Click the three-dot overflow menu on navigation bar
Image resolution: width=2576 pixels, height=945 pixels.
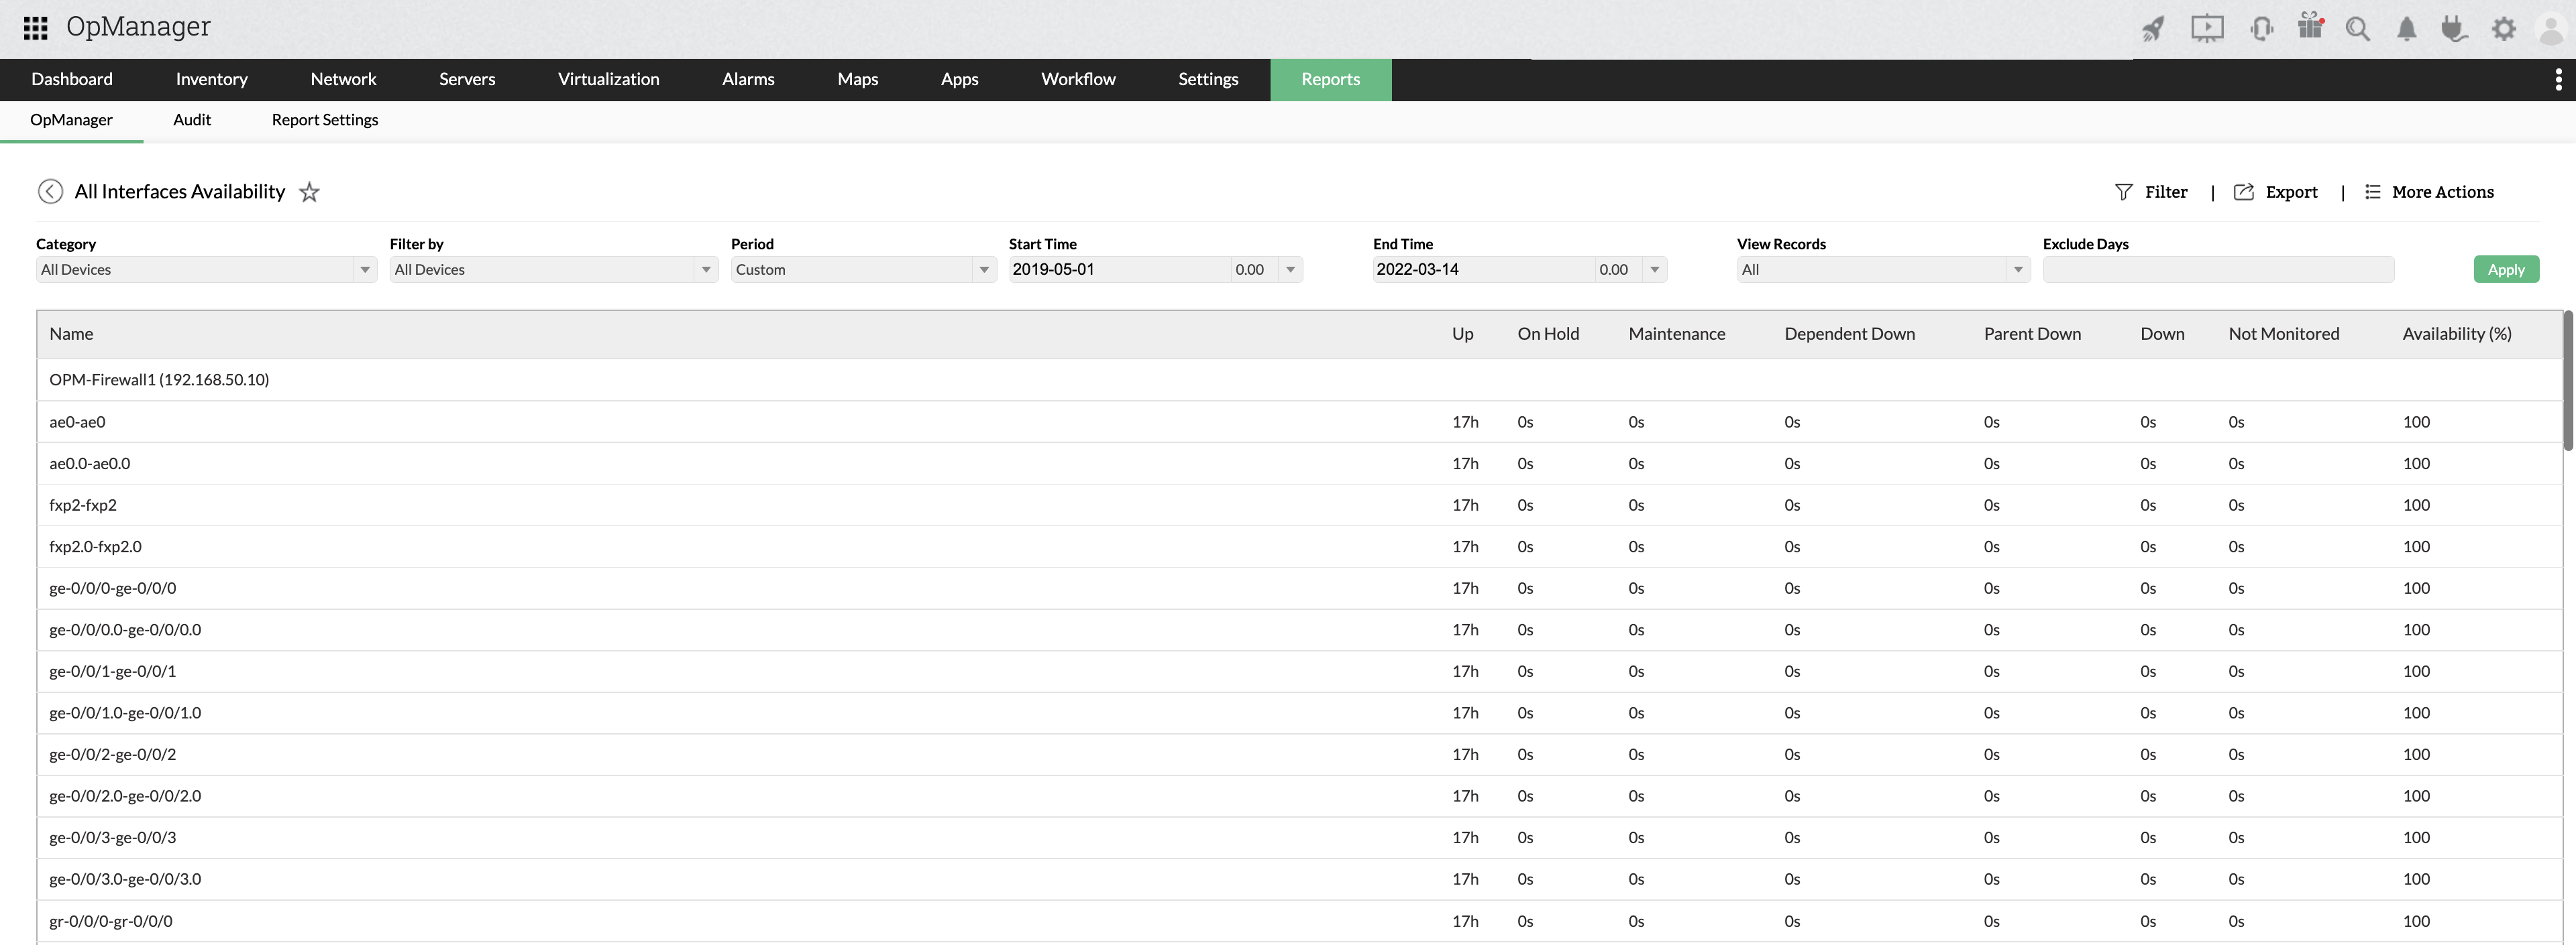(x=2559, y=79)
